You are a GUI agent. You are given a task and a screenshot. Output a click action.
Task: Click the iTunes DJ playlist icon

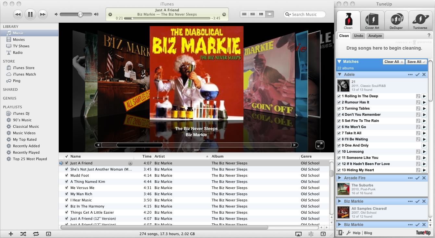(9, 113)
